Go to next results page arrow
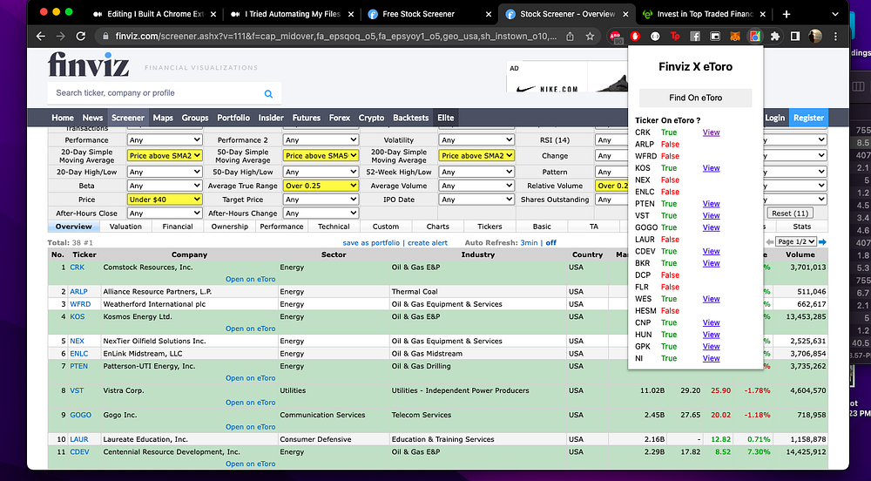 point(823,241)
